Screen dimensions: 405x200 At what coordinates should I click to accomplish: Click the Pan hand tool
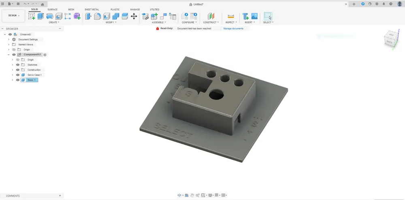pos(192,196)
